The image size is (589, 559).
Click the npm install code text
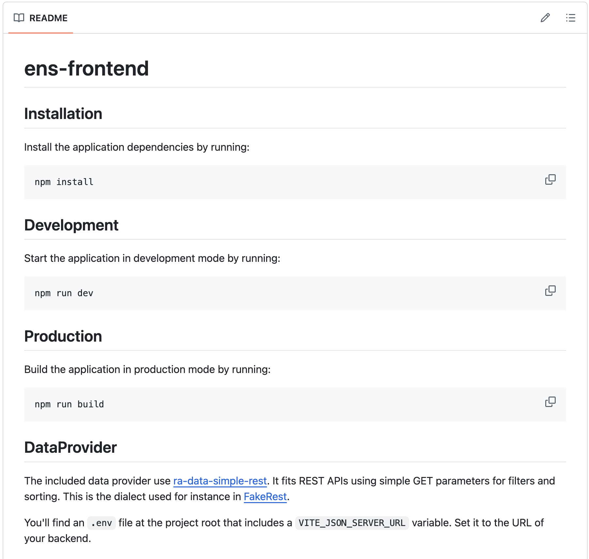(x=64, y=182)
